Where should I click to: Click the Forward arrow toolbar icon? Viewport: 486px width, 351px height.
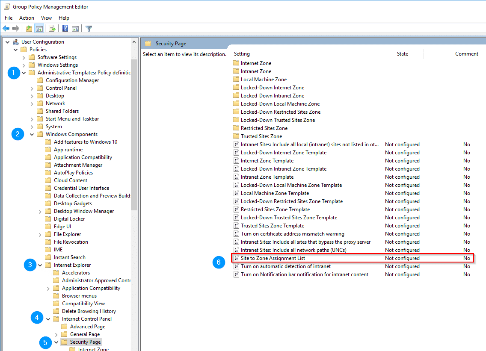16,29
